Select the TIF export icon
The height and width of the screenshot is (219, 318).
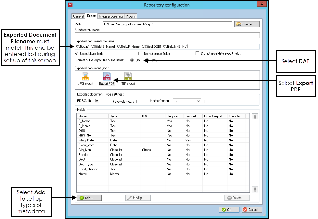coord(128,76)
